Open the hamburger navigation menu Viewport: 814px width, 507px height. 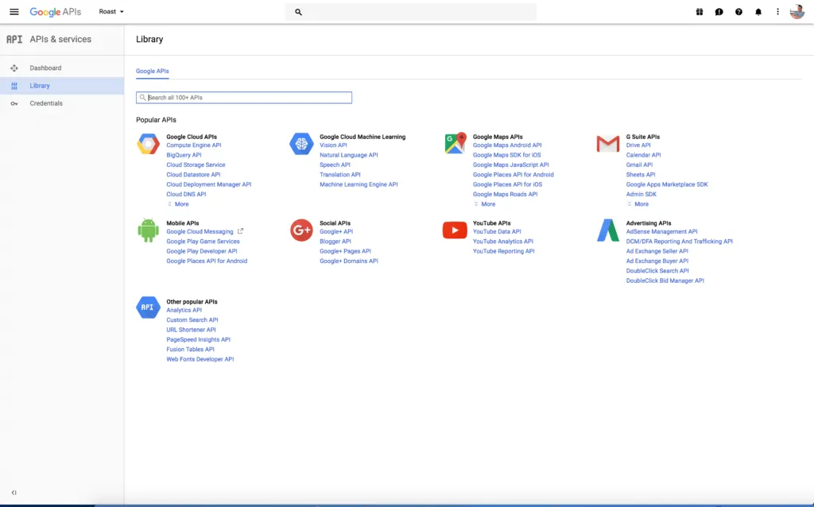pyautogui.click(x=14, y=11)
